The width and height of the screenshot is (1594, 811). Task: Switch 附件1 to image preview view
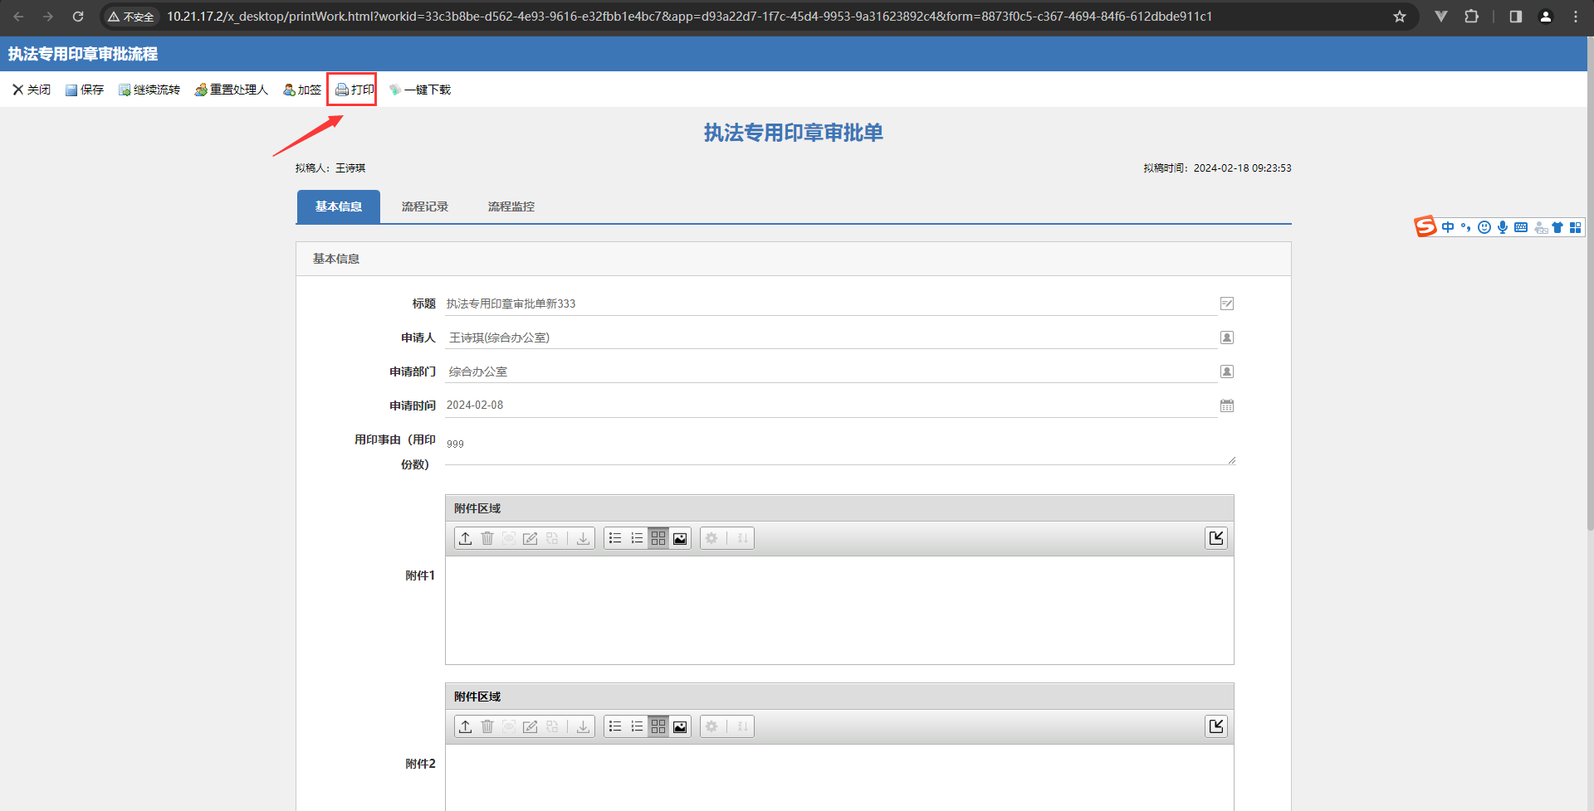[680, 538]
